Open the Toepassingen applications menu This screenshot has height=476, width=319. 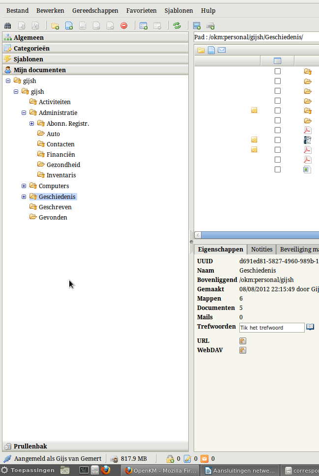28,471
